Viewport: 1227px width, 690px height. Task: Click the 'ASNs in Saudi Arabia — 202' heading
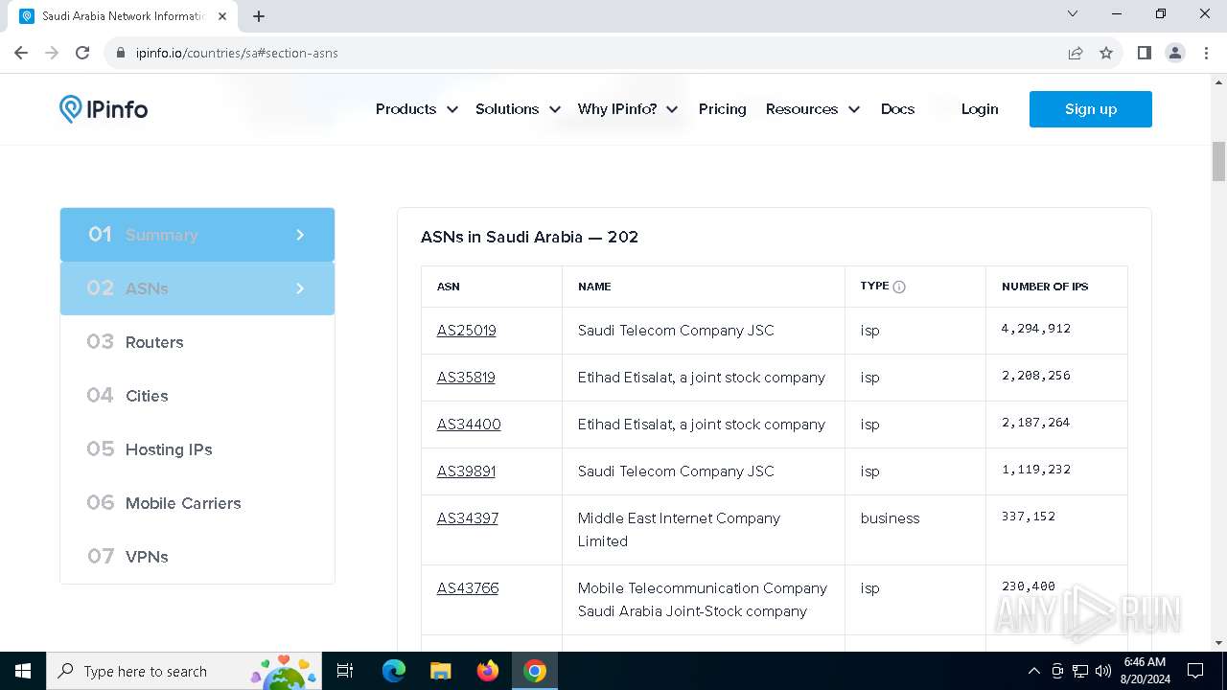pyautogui.click(x=529, y=237)
